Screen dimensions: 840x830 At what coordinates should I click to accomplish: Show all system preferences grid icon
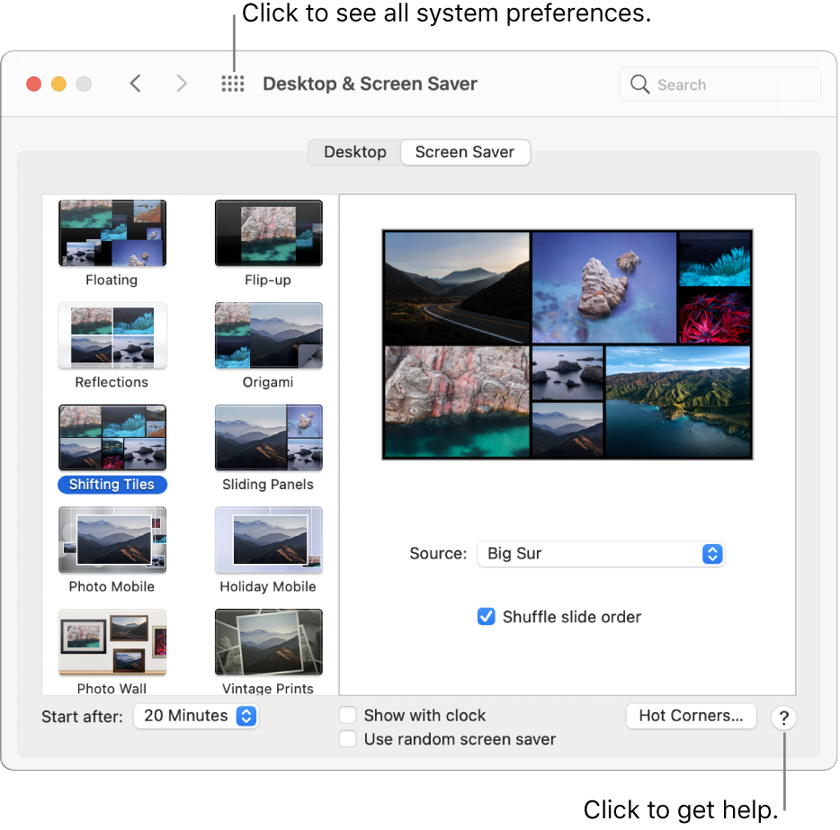point(233,84)
